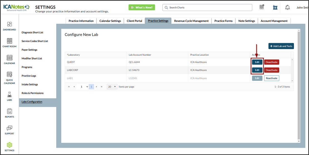Reactivate the LAB1 laboratory
The width and height of the screenshot is (309, 155).
pos(271,78)
